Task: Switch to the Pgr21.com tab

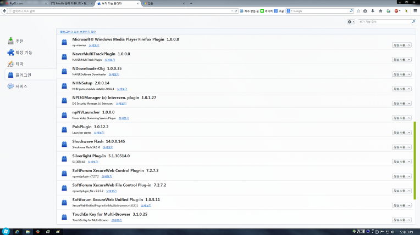Action: point(22,3)
